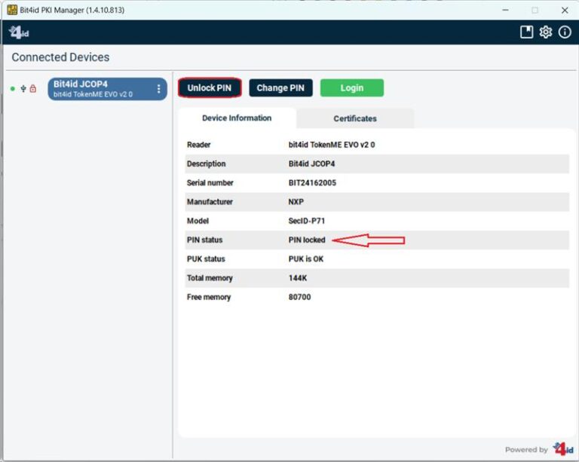Click the save disk icon in header

click(527, 32)
